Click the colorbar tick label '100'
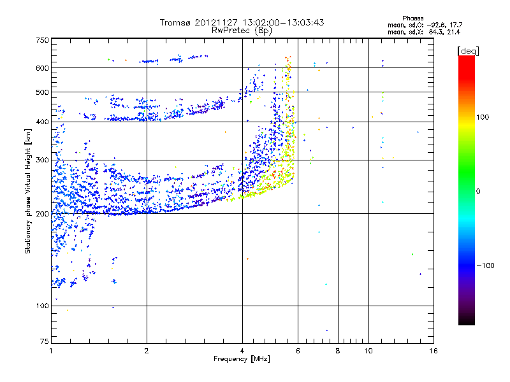The height and width of the screenshot is (382, 510). (x=483, y=117)
